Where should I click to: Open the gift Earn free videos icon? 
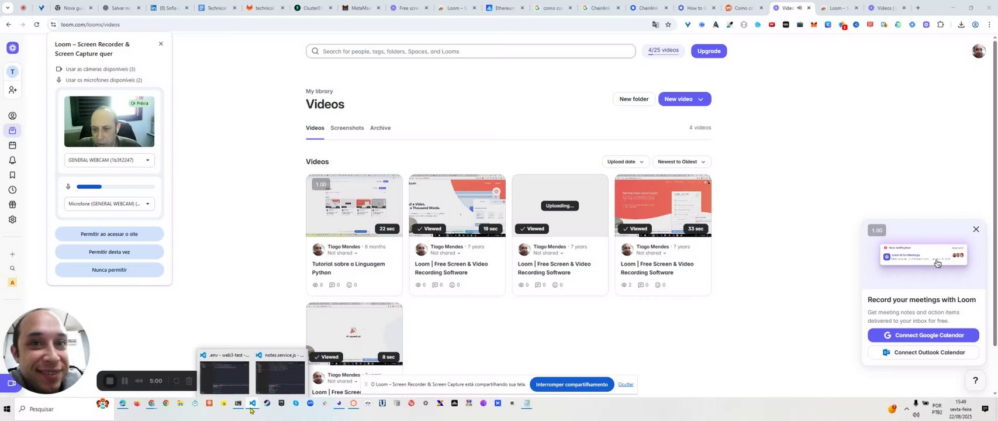[12, 205]
